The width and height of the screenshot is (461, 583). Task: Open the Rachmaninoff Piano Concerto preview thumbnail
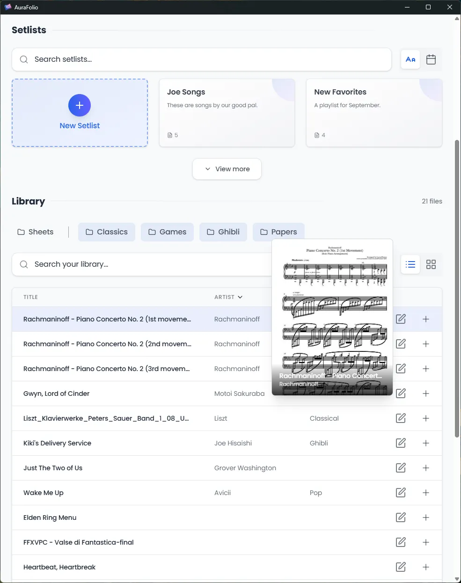tap(332, 317)
